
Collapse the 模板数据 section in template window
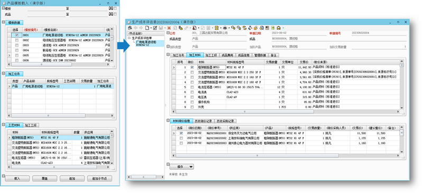tap(3, 22)
